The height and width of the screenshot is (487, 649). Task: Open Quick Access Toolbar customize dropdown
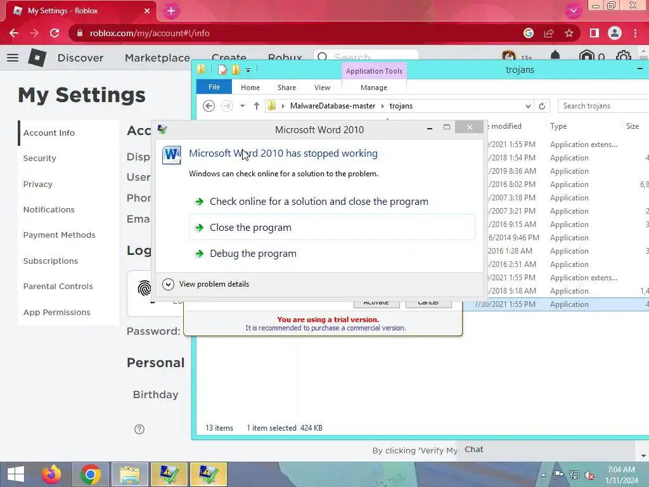[248, 70]
